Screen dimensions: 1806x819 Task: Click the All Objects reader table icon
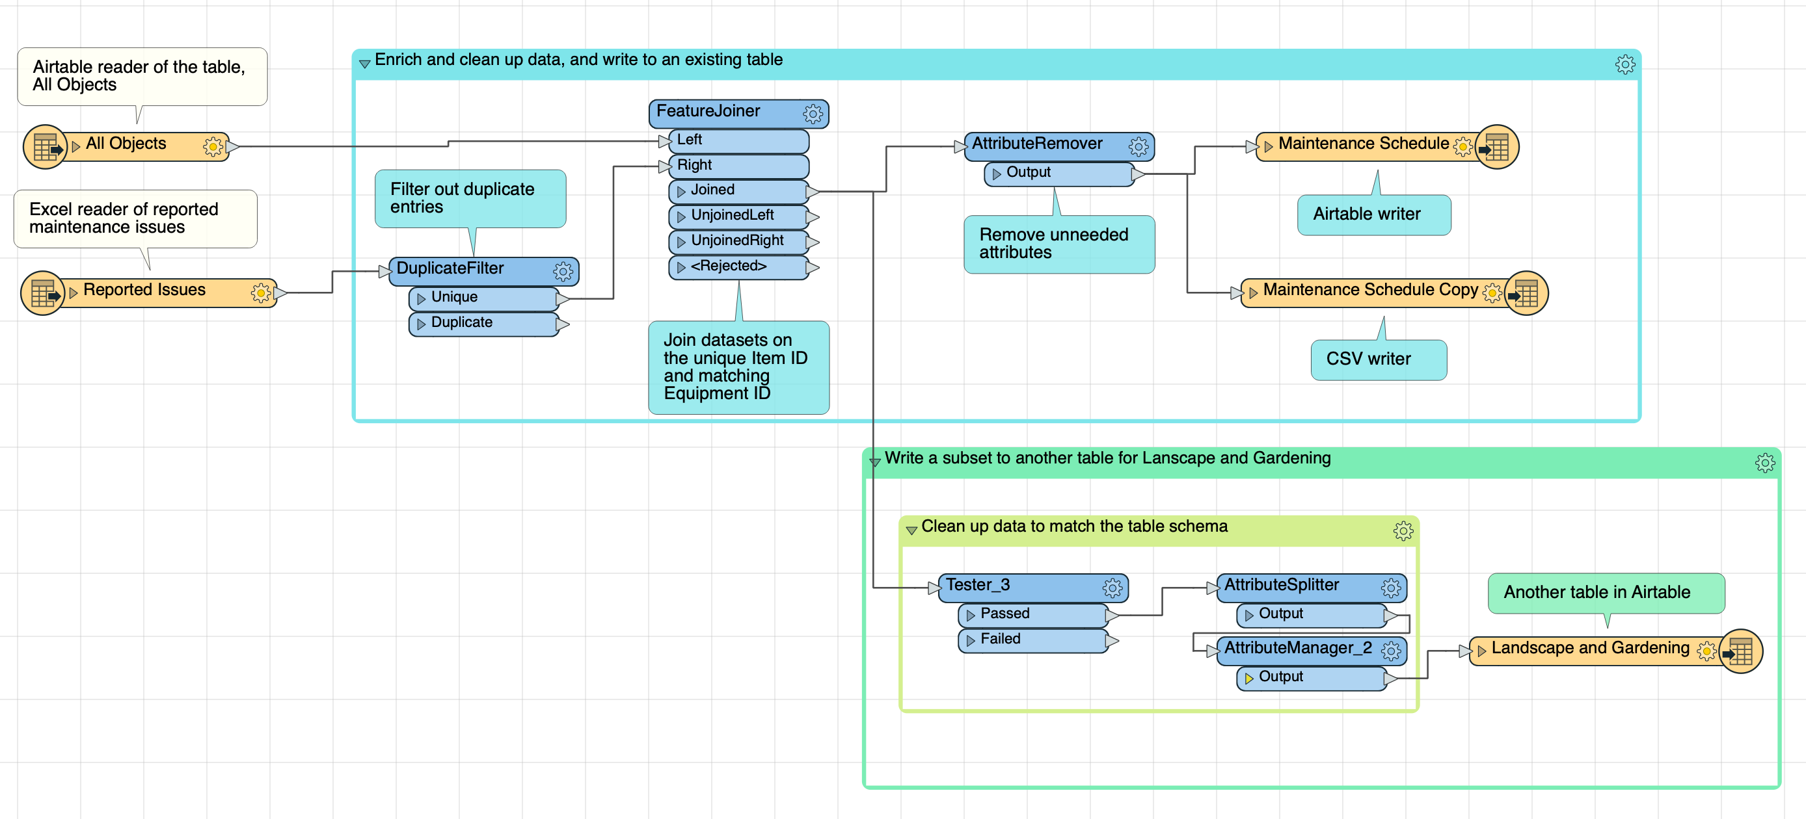coord(46,147)
